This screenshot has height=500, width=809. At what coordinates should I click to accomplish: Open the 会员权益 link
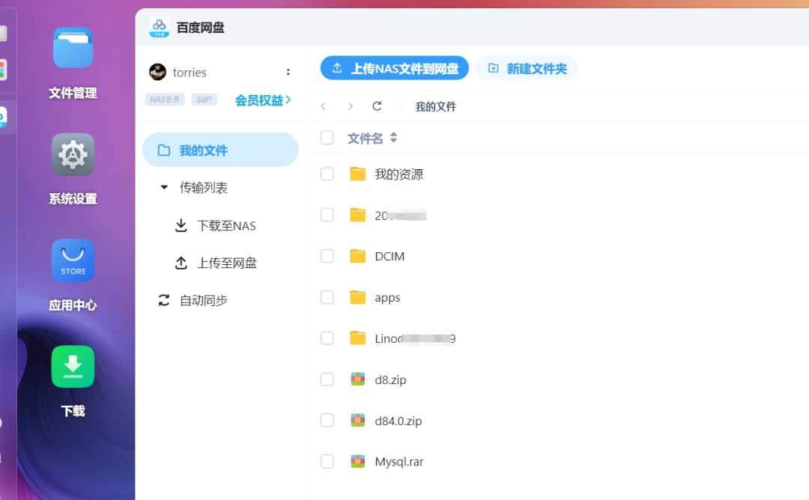[x=263, y=100]
